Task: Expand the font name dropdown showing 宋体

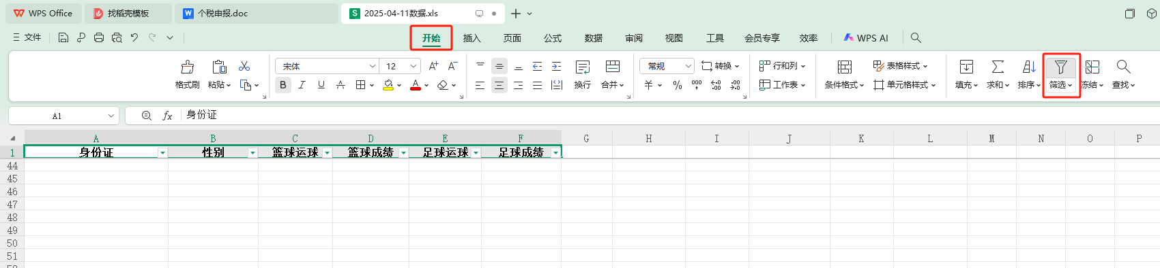Action: [373, 66]
